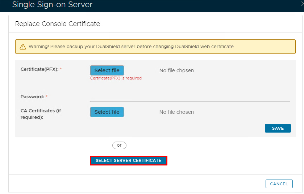Click "No file chosen" beside Certificate(PFX)

(176, 70)
